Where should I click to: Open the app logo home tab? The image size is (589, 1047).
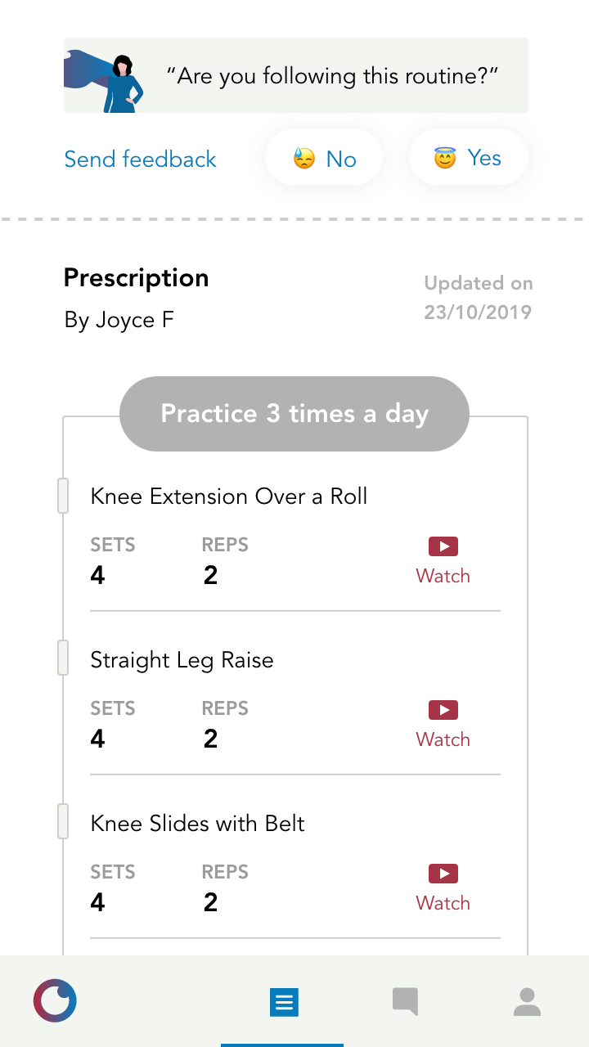tap(55, 1000)
